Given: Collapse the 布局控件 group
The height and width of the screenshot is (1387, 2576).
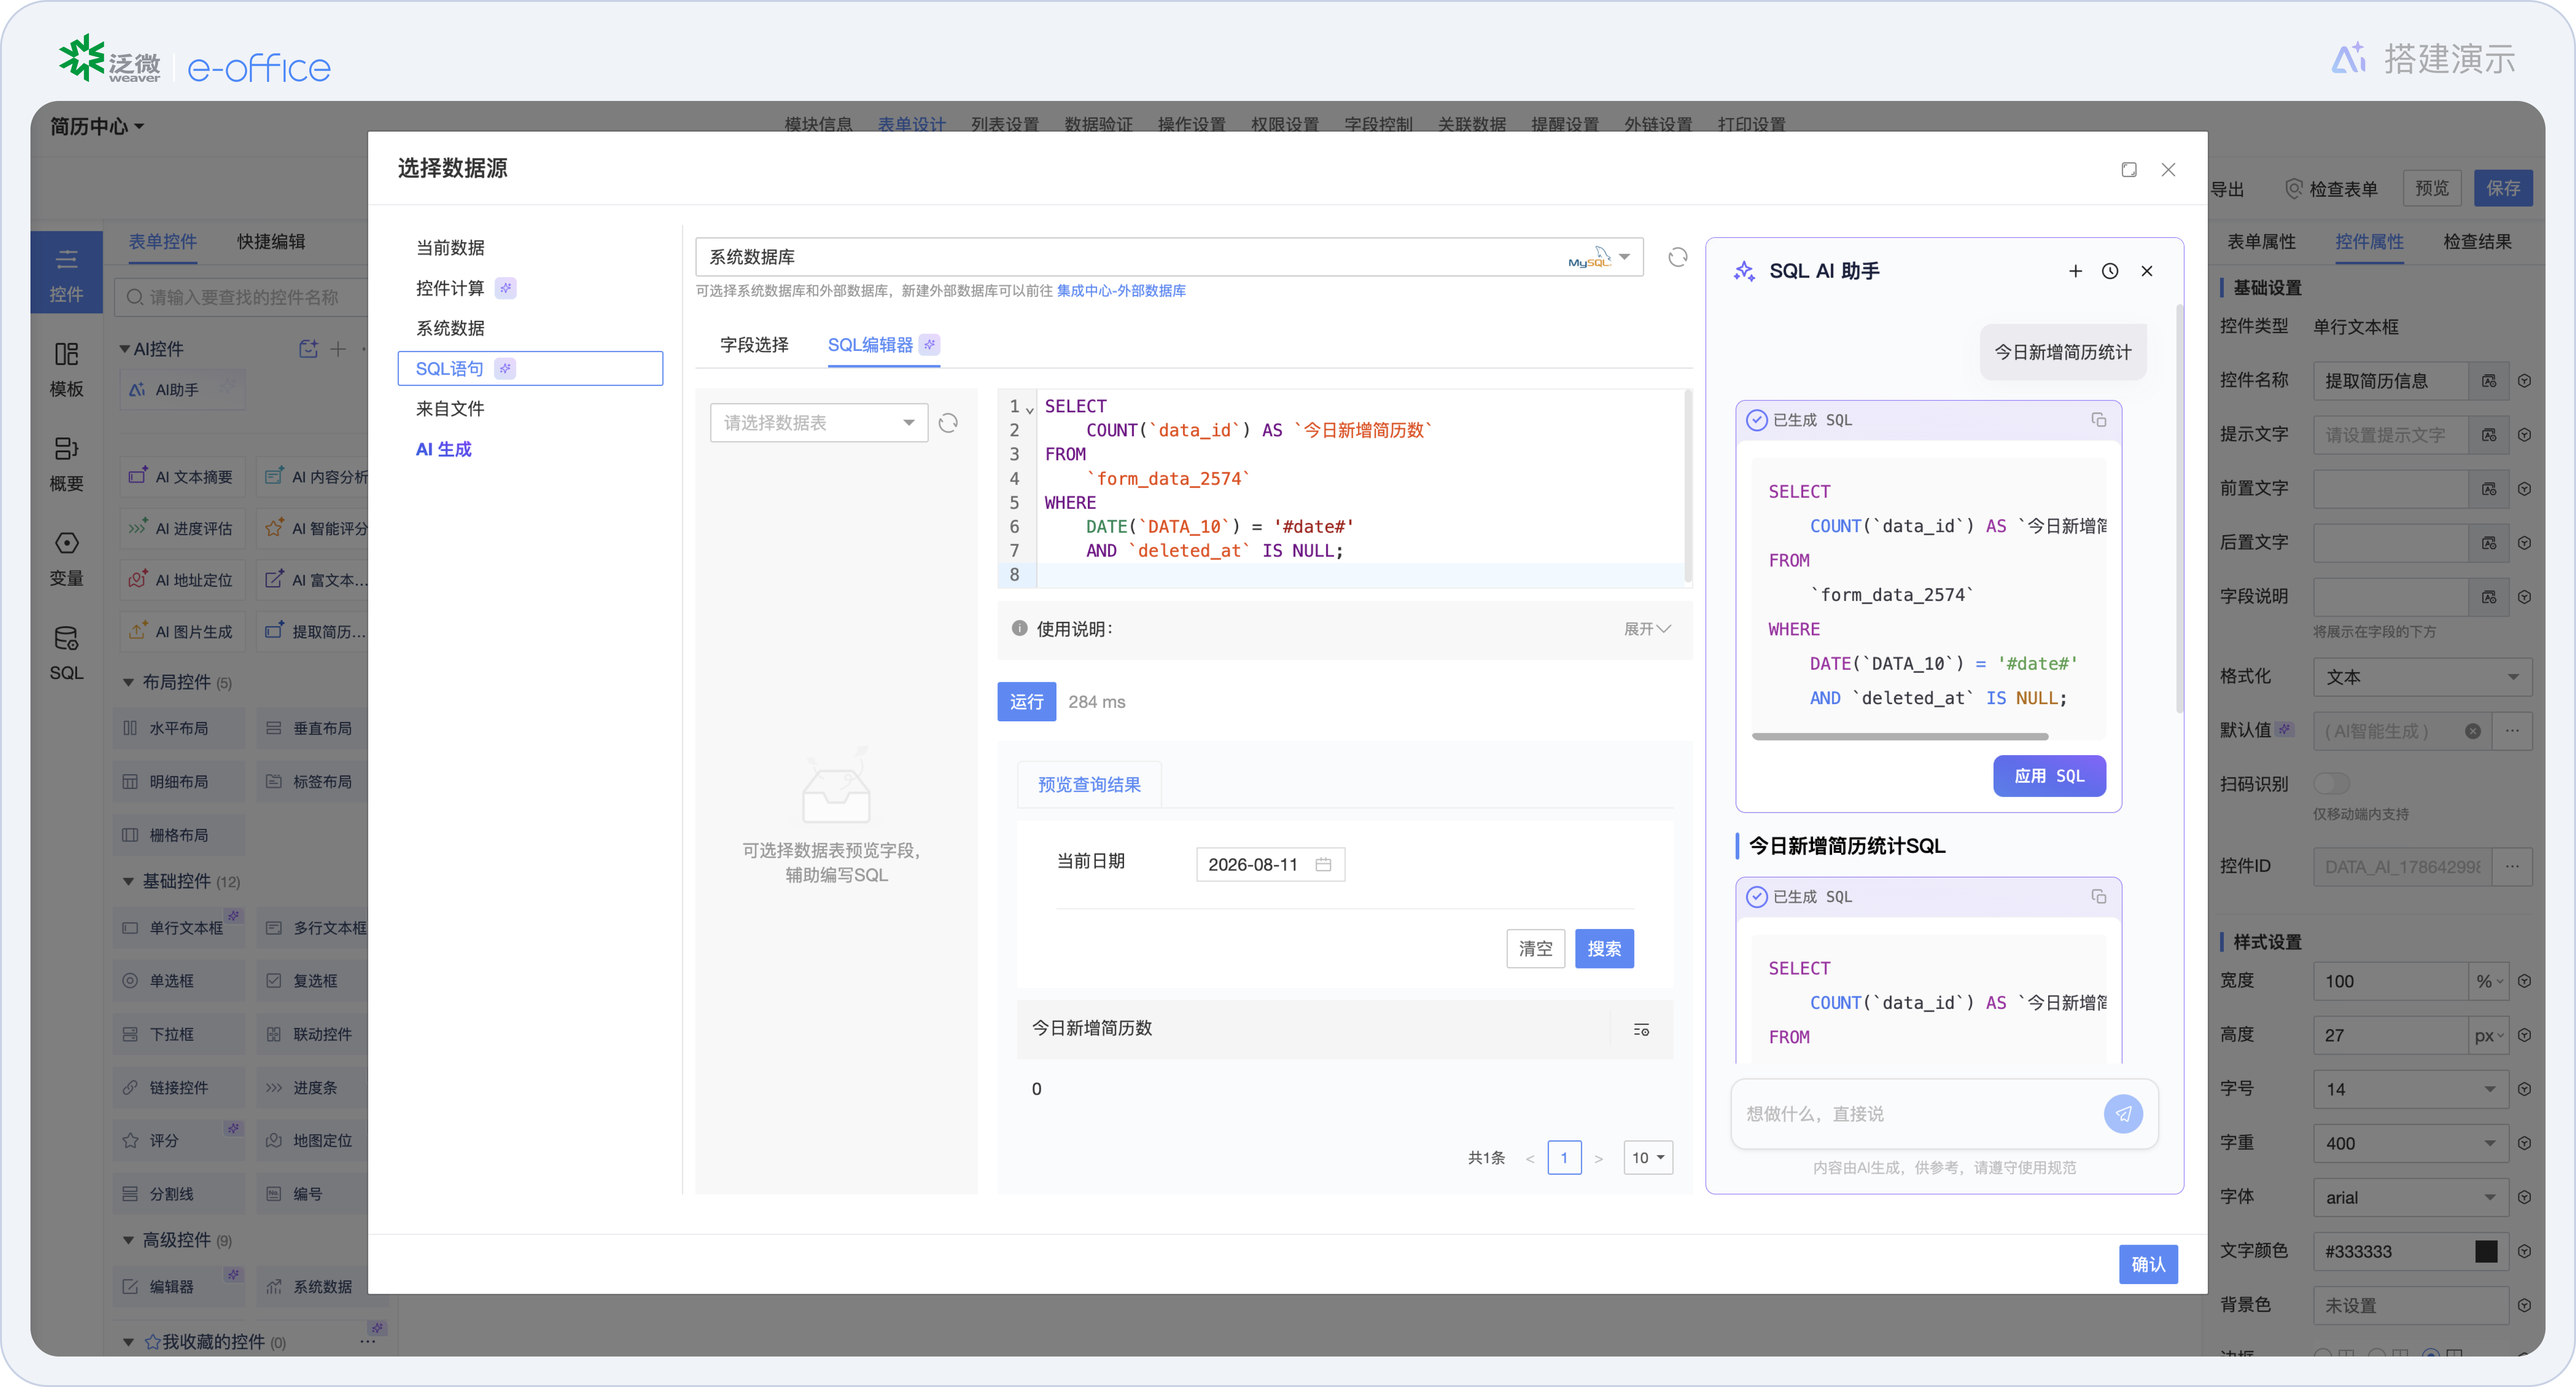Looking at the screenshot, I should pos(128,682).
